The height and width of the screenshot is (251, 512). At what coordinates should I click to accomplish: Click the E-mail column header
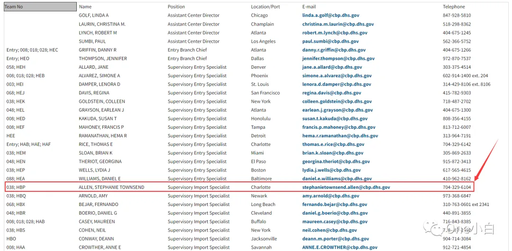(x=309, y=7)
